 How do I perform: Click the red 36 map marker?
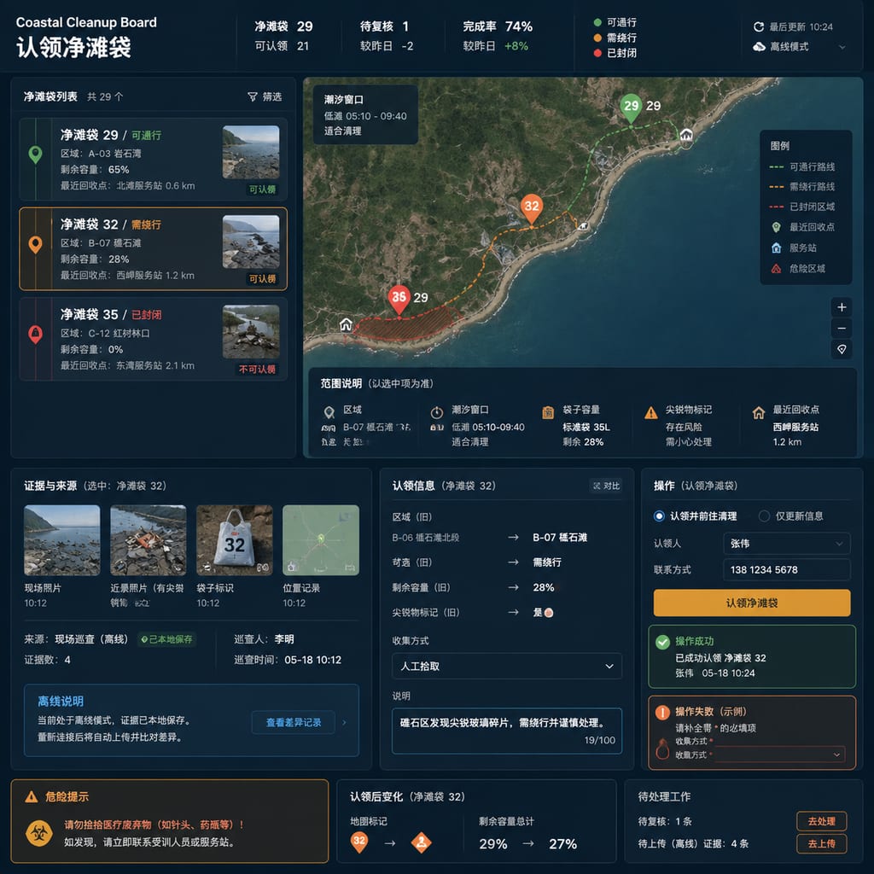click(399, 300)
